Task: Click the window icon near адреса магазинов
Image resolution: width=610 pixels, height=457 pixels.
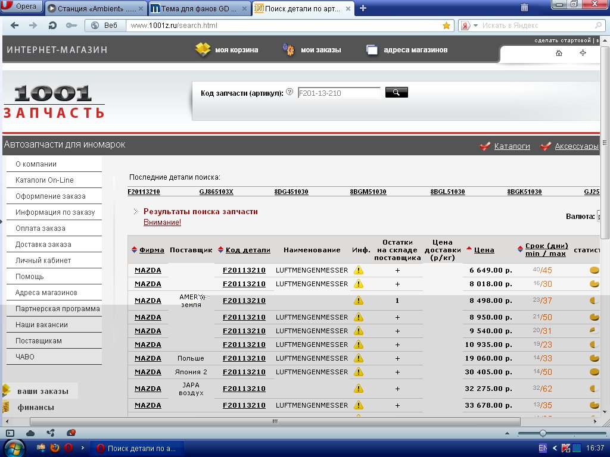Action: click(372, 50)
